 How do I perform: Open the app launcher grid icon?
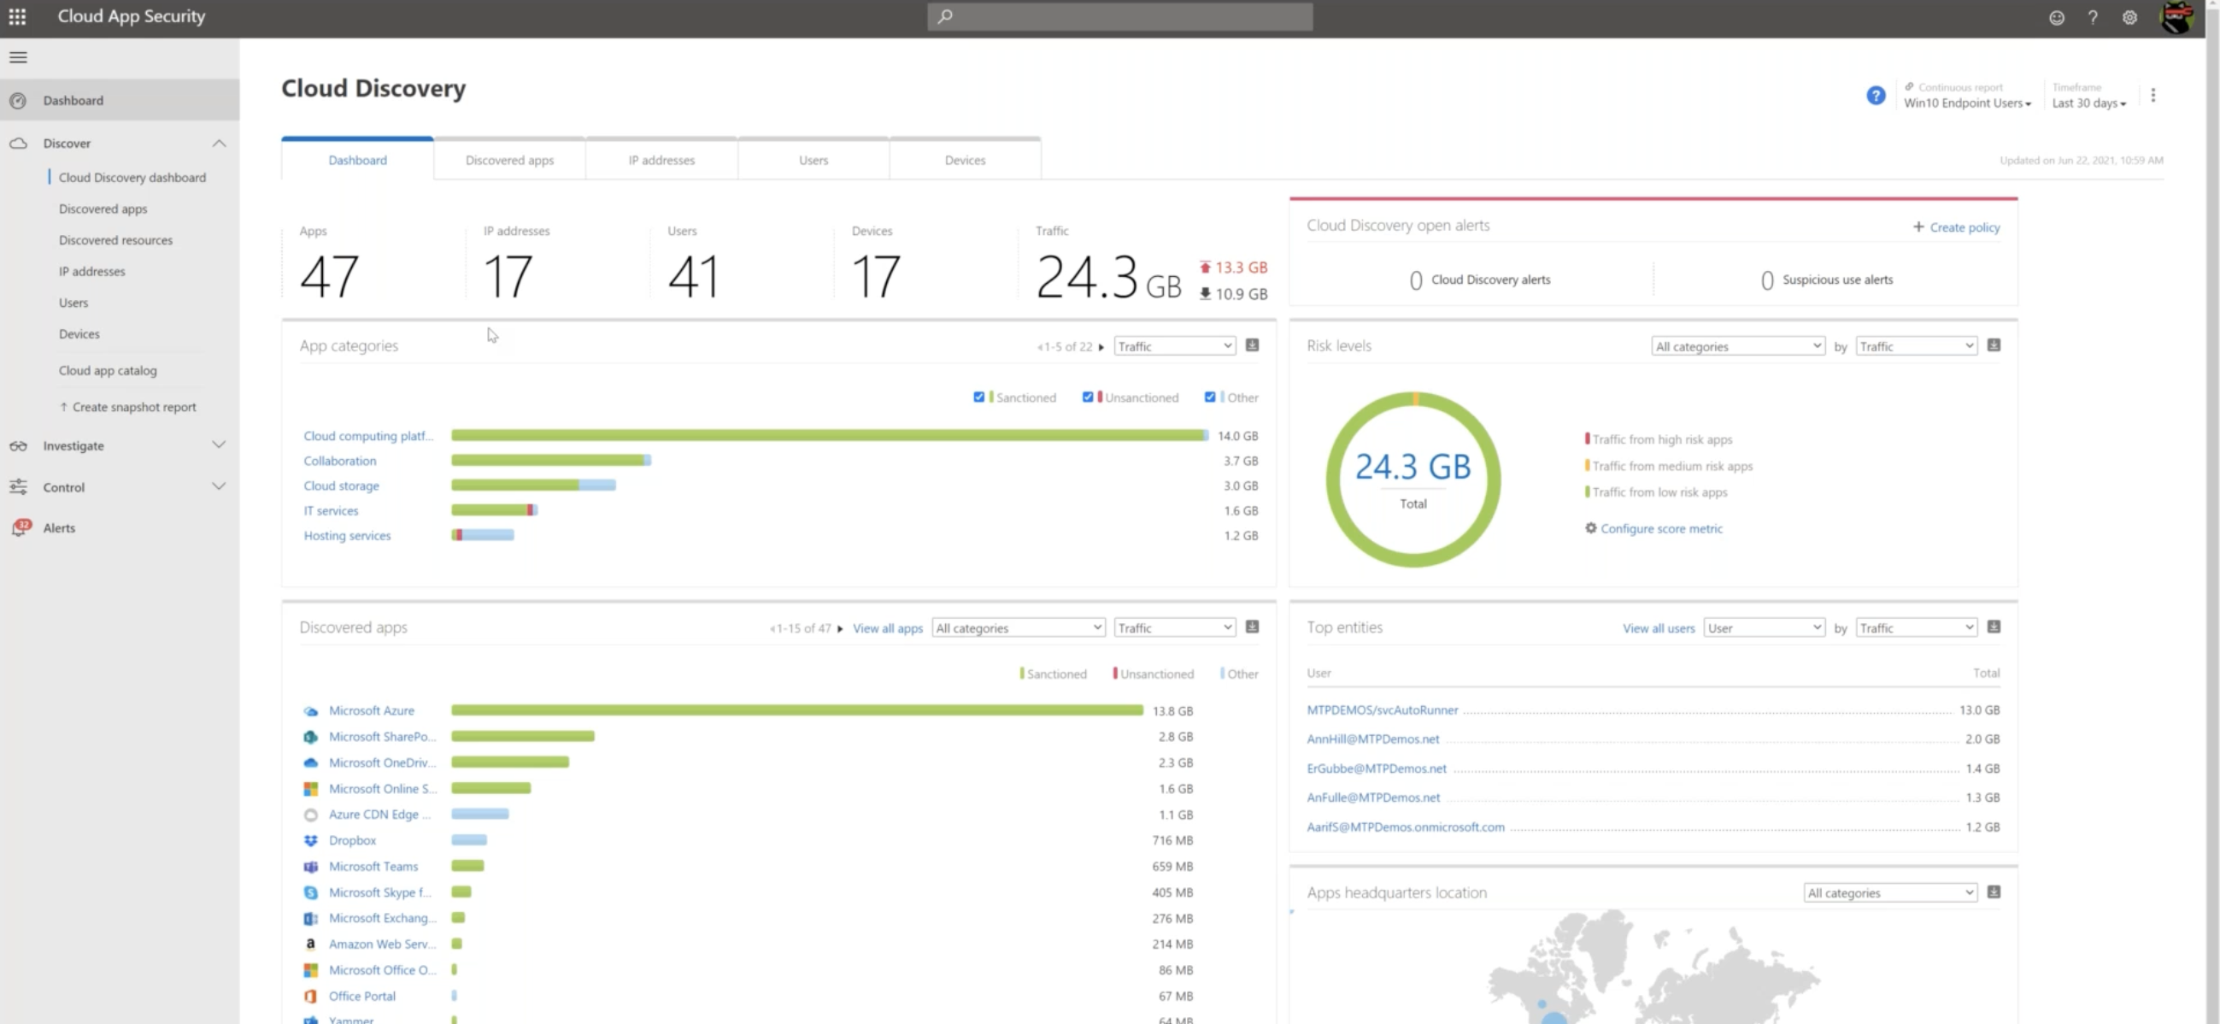click(x=17, y=16)
